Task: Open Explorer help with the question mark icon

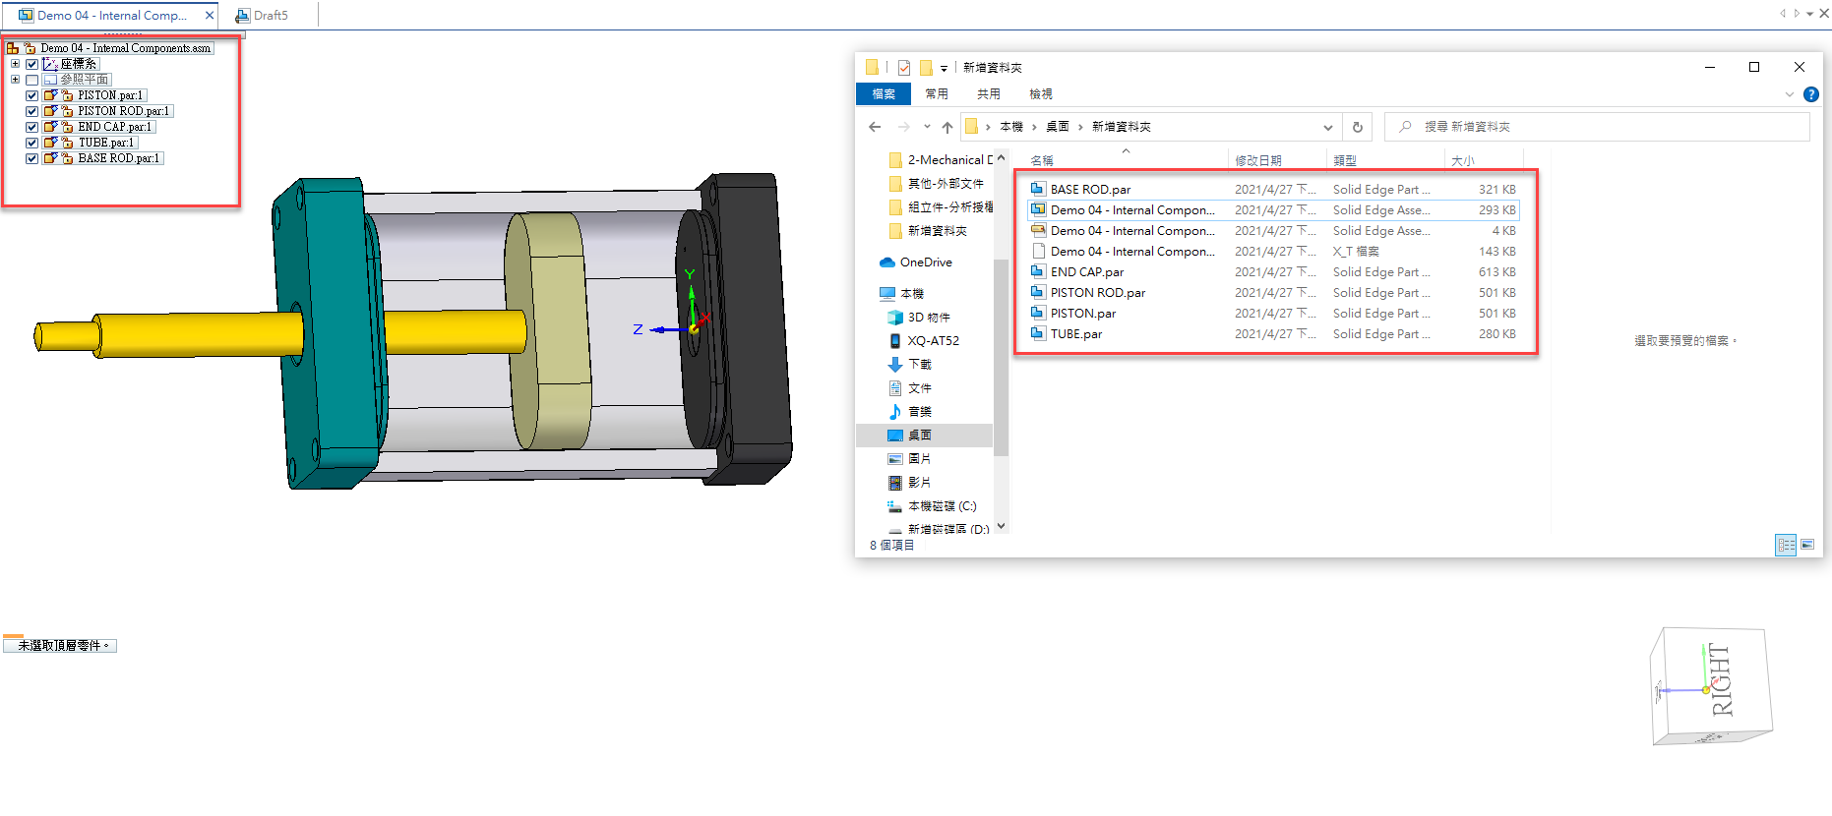Action: [x=1811, y=94]
